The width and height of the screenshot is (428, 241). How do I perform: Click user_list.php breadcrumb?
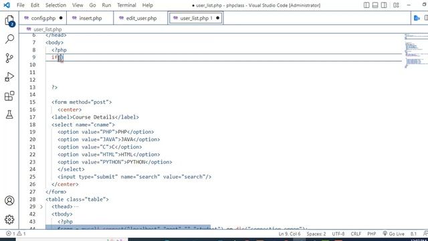point(47,29)
